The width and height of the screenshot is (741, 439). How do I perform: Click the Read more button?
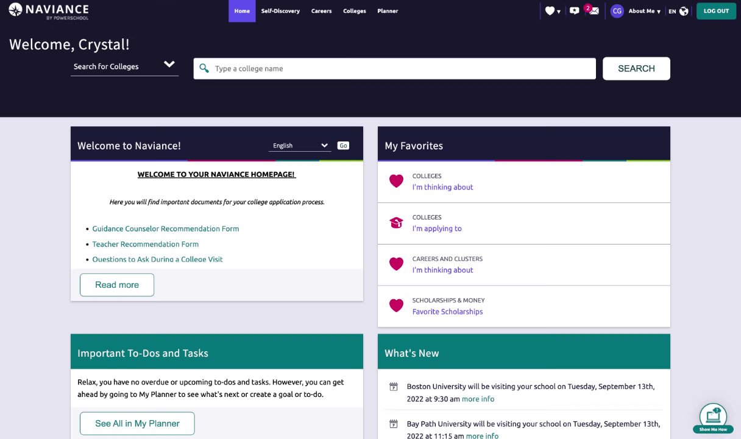117,285
